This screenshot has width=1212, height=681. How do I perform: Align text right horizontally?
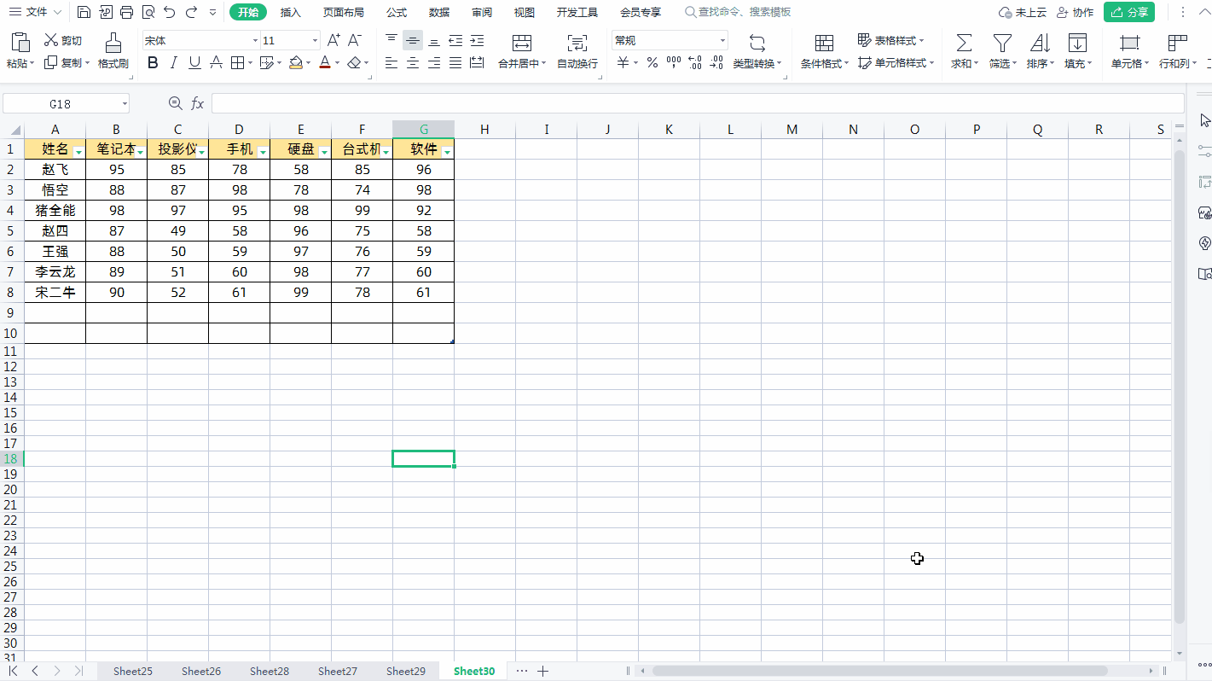point(434,62)
